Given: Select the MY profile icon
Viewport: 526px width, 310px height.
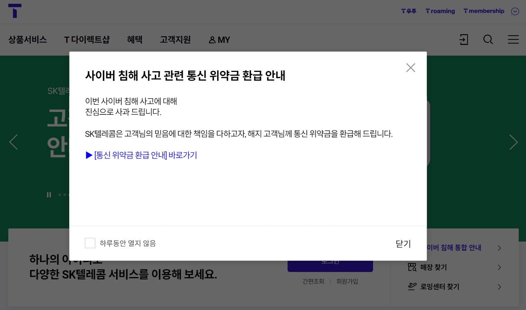Looking at the screenshot, I should coord(213,40).
